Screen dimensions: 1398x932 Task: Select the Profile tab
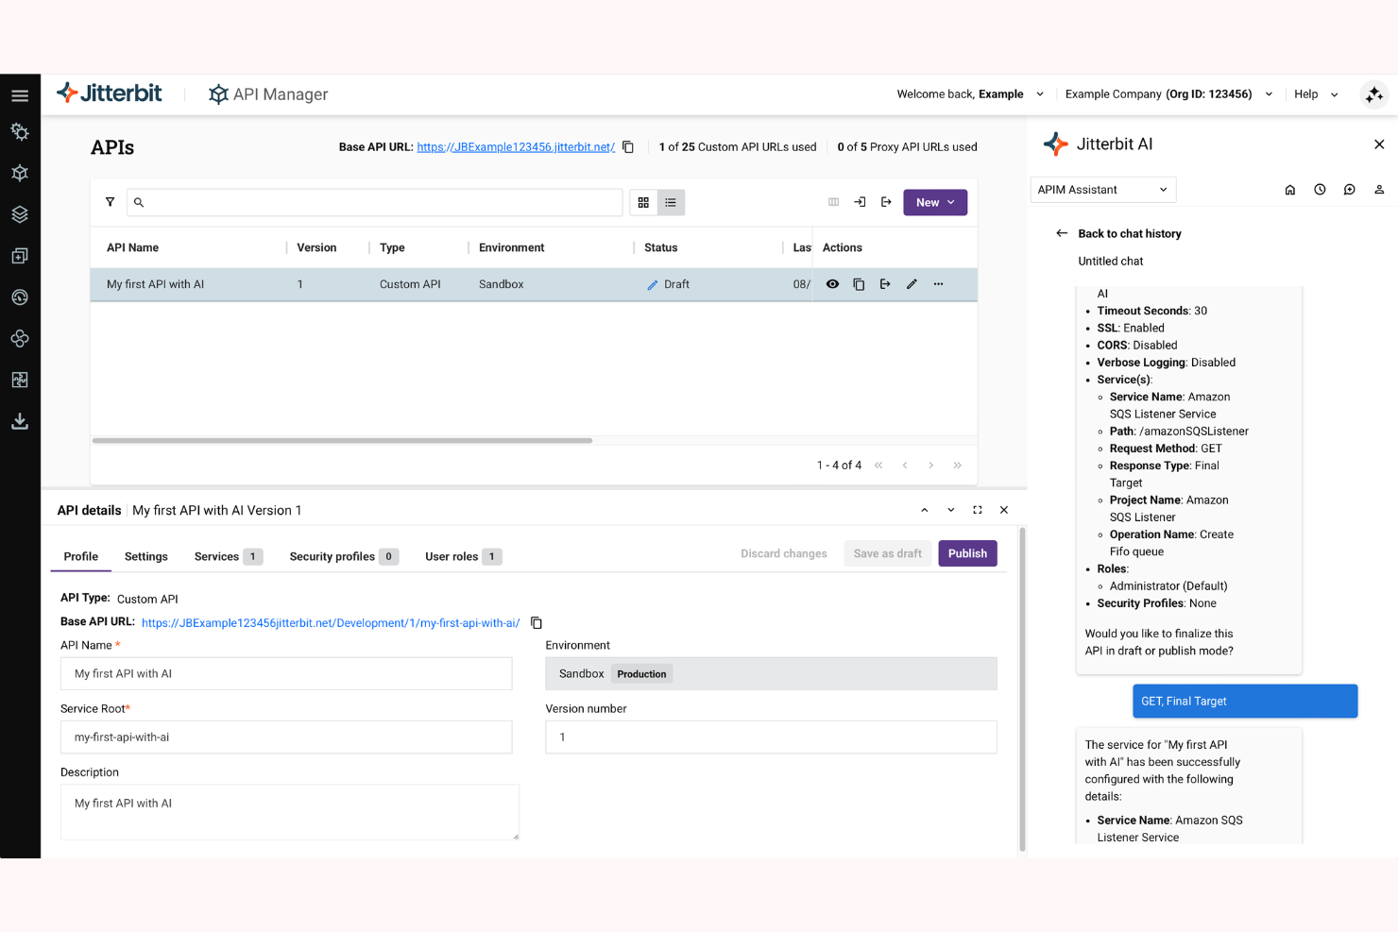click(81, 556)
